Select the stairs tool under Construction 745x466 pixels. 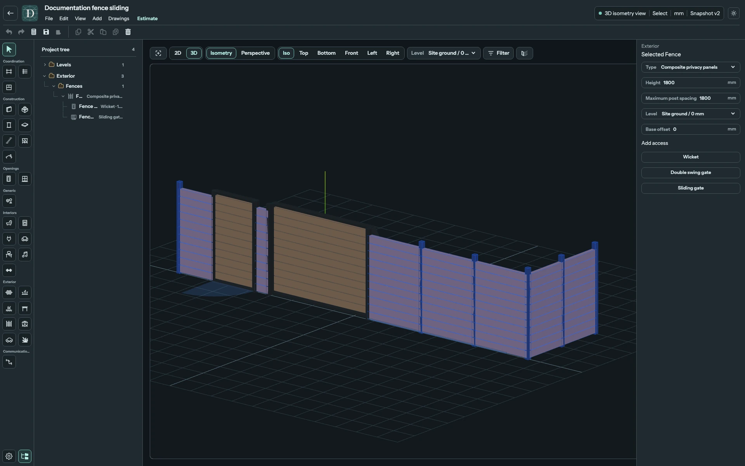(x=9, y=141)
